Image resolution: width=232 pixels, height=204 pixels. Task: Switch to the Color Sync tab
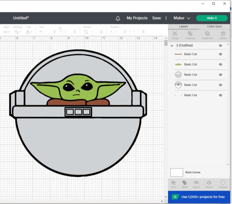[214, 26]
